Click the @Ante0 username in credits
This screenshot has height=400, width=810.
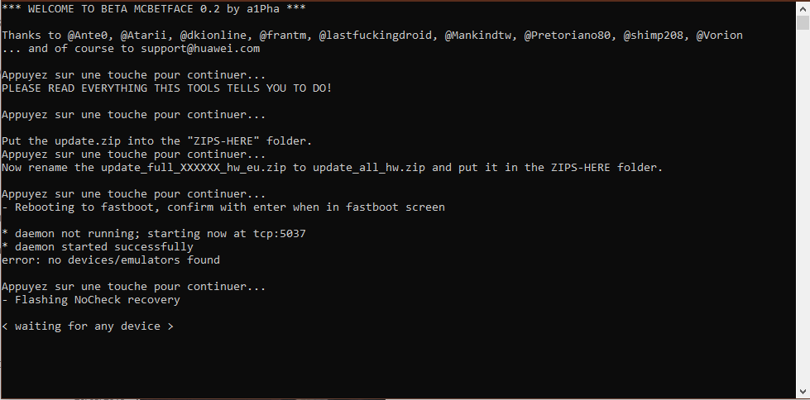[x=89, y=36]
